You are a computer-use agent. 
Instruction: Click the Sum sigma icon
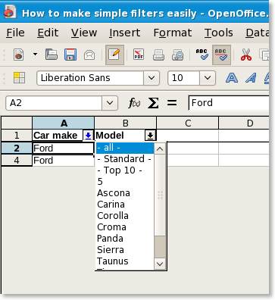pos(153,103)
